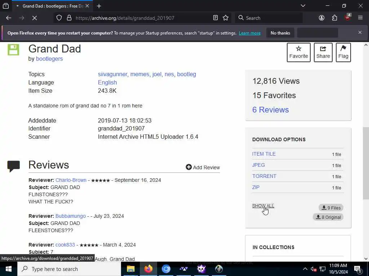Open the extensions puzzle icon
Viewport: 369px width, 276px height.
(334, 18)
